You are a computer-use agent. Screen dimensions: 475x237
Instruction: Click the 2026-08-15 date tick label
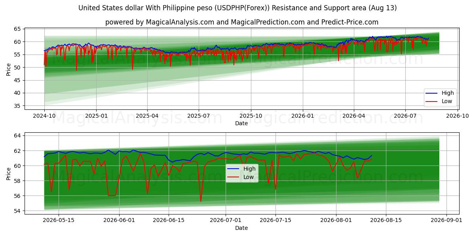tap(386, 221)
